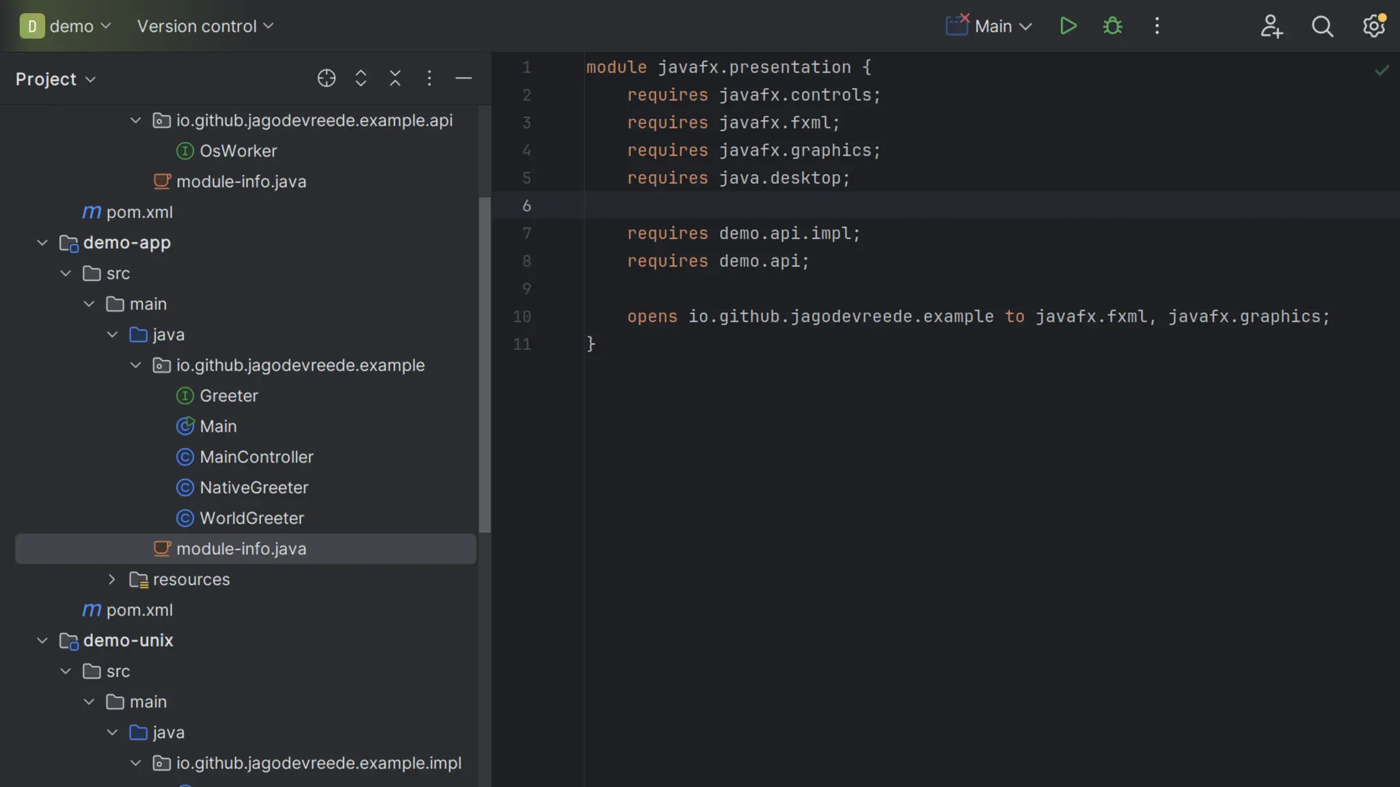Open MainController class in tree
Screen dimensions: 1400x787
click(256, 457)
